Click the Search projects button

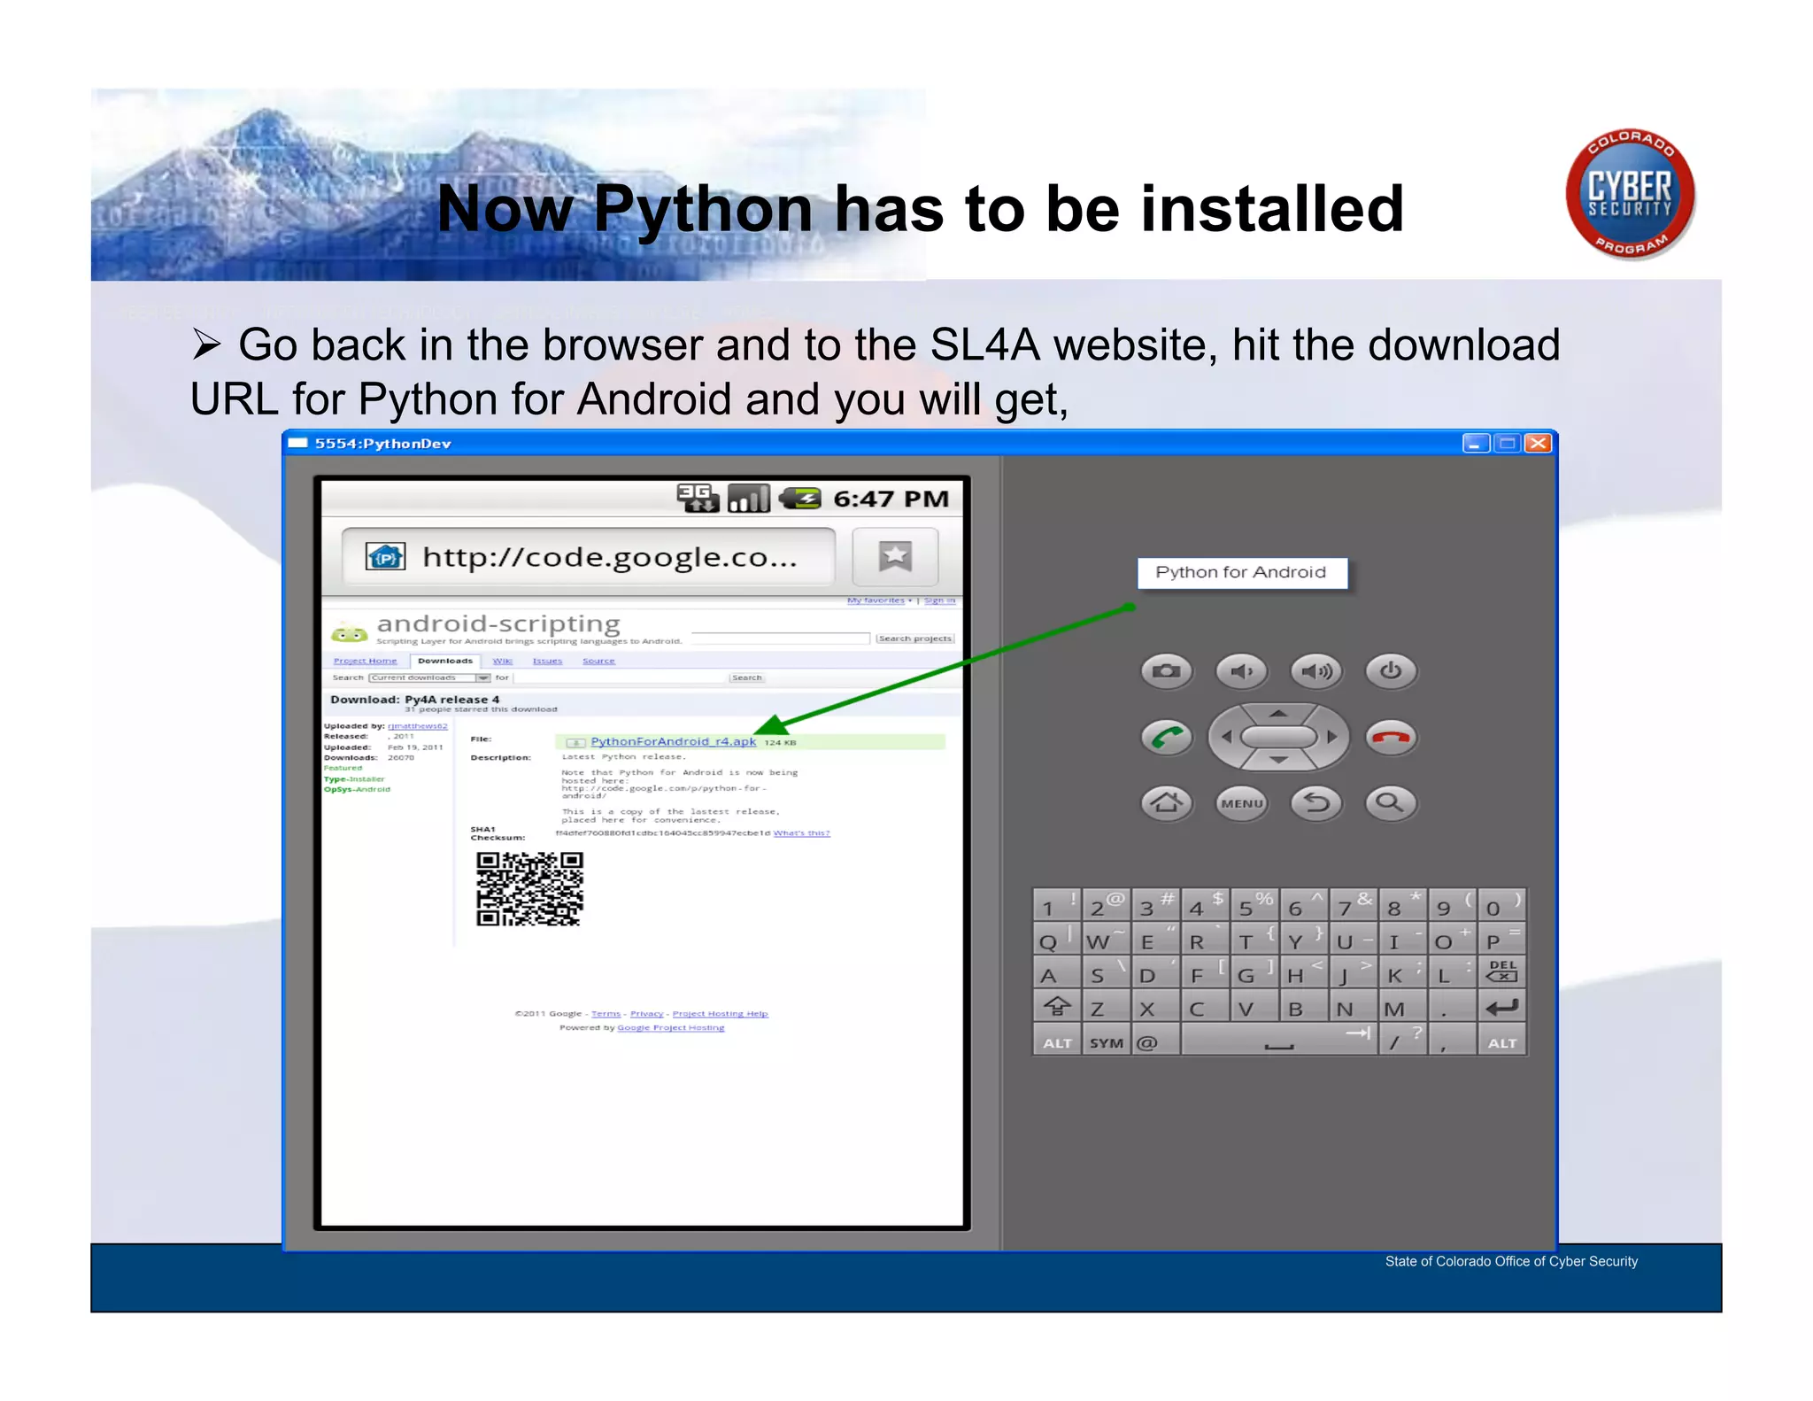pos(914,639)
